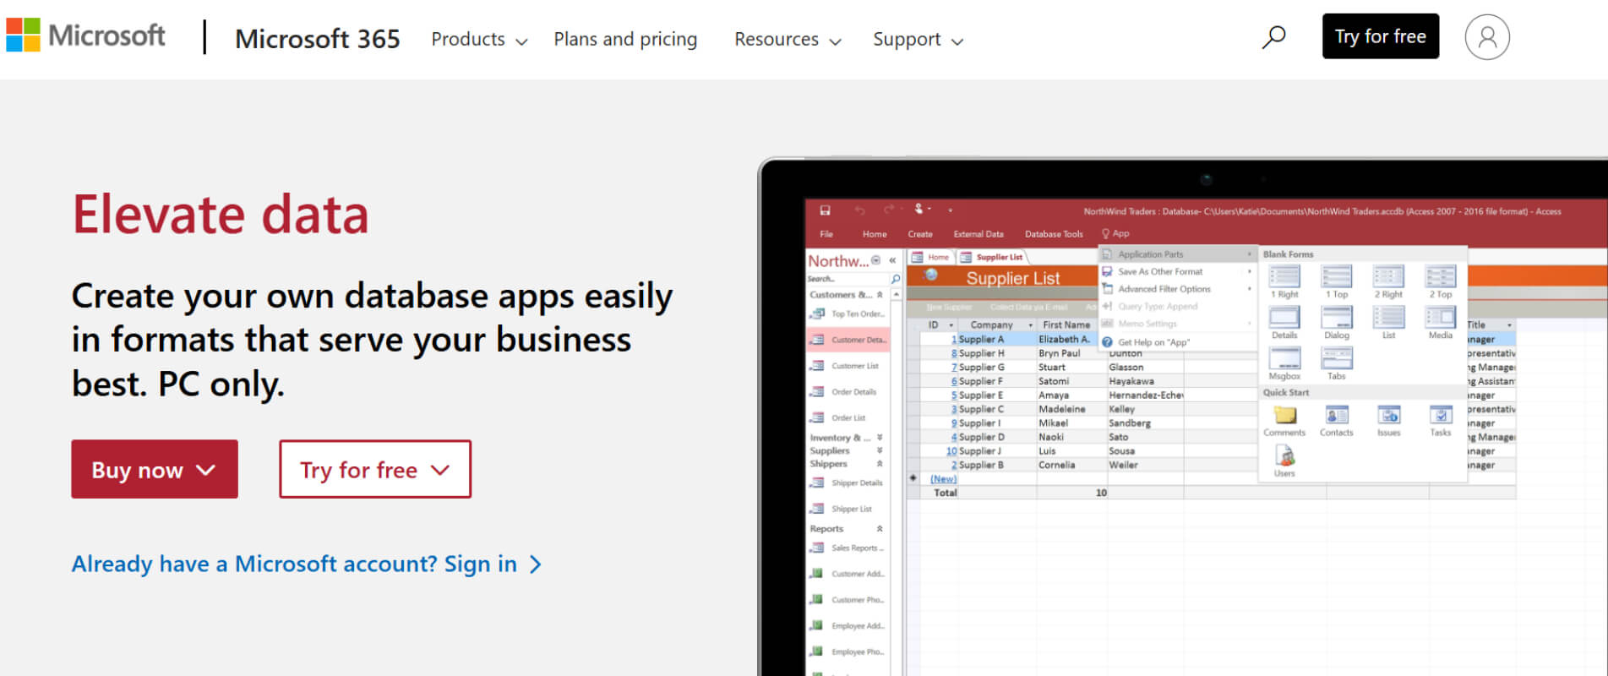
Task: Choose Save As Other Format menu entry
Action: (1176, 272)
